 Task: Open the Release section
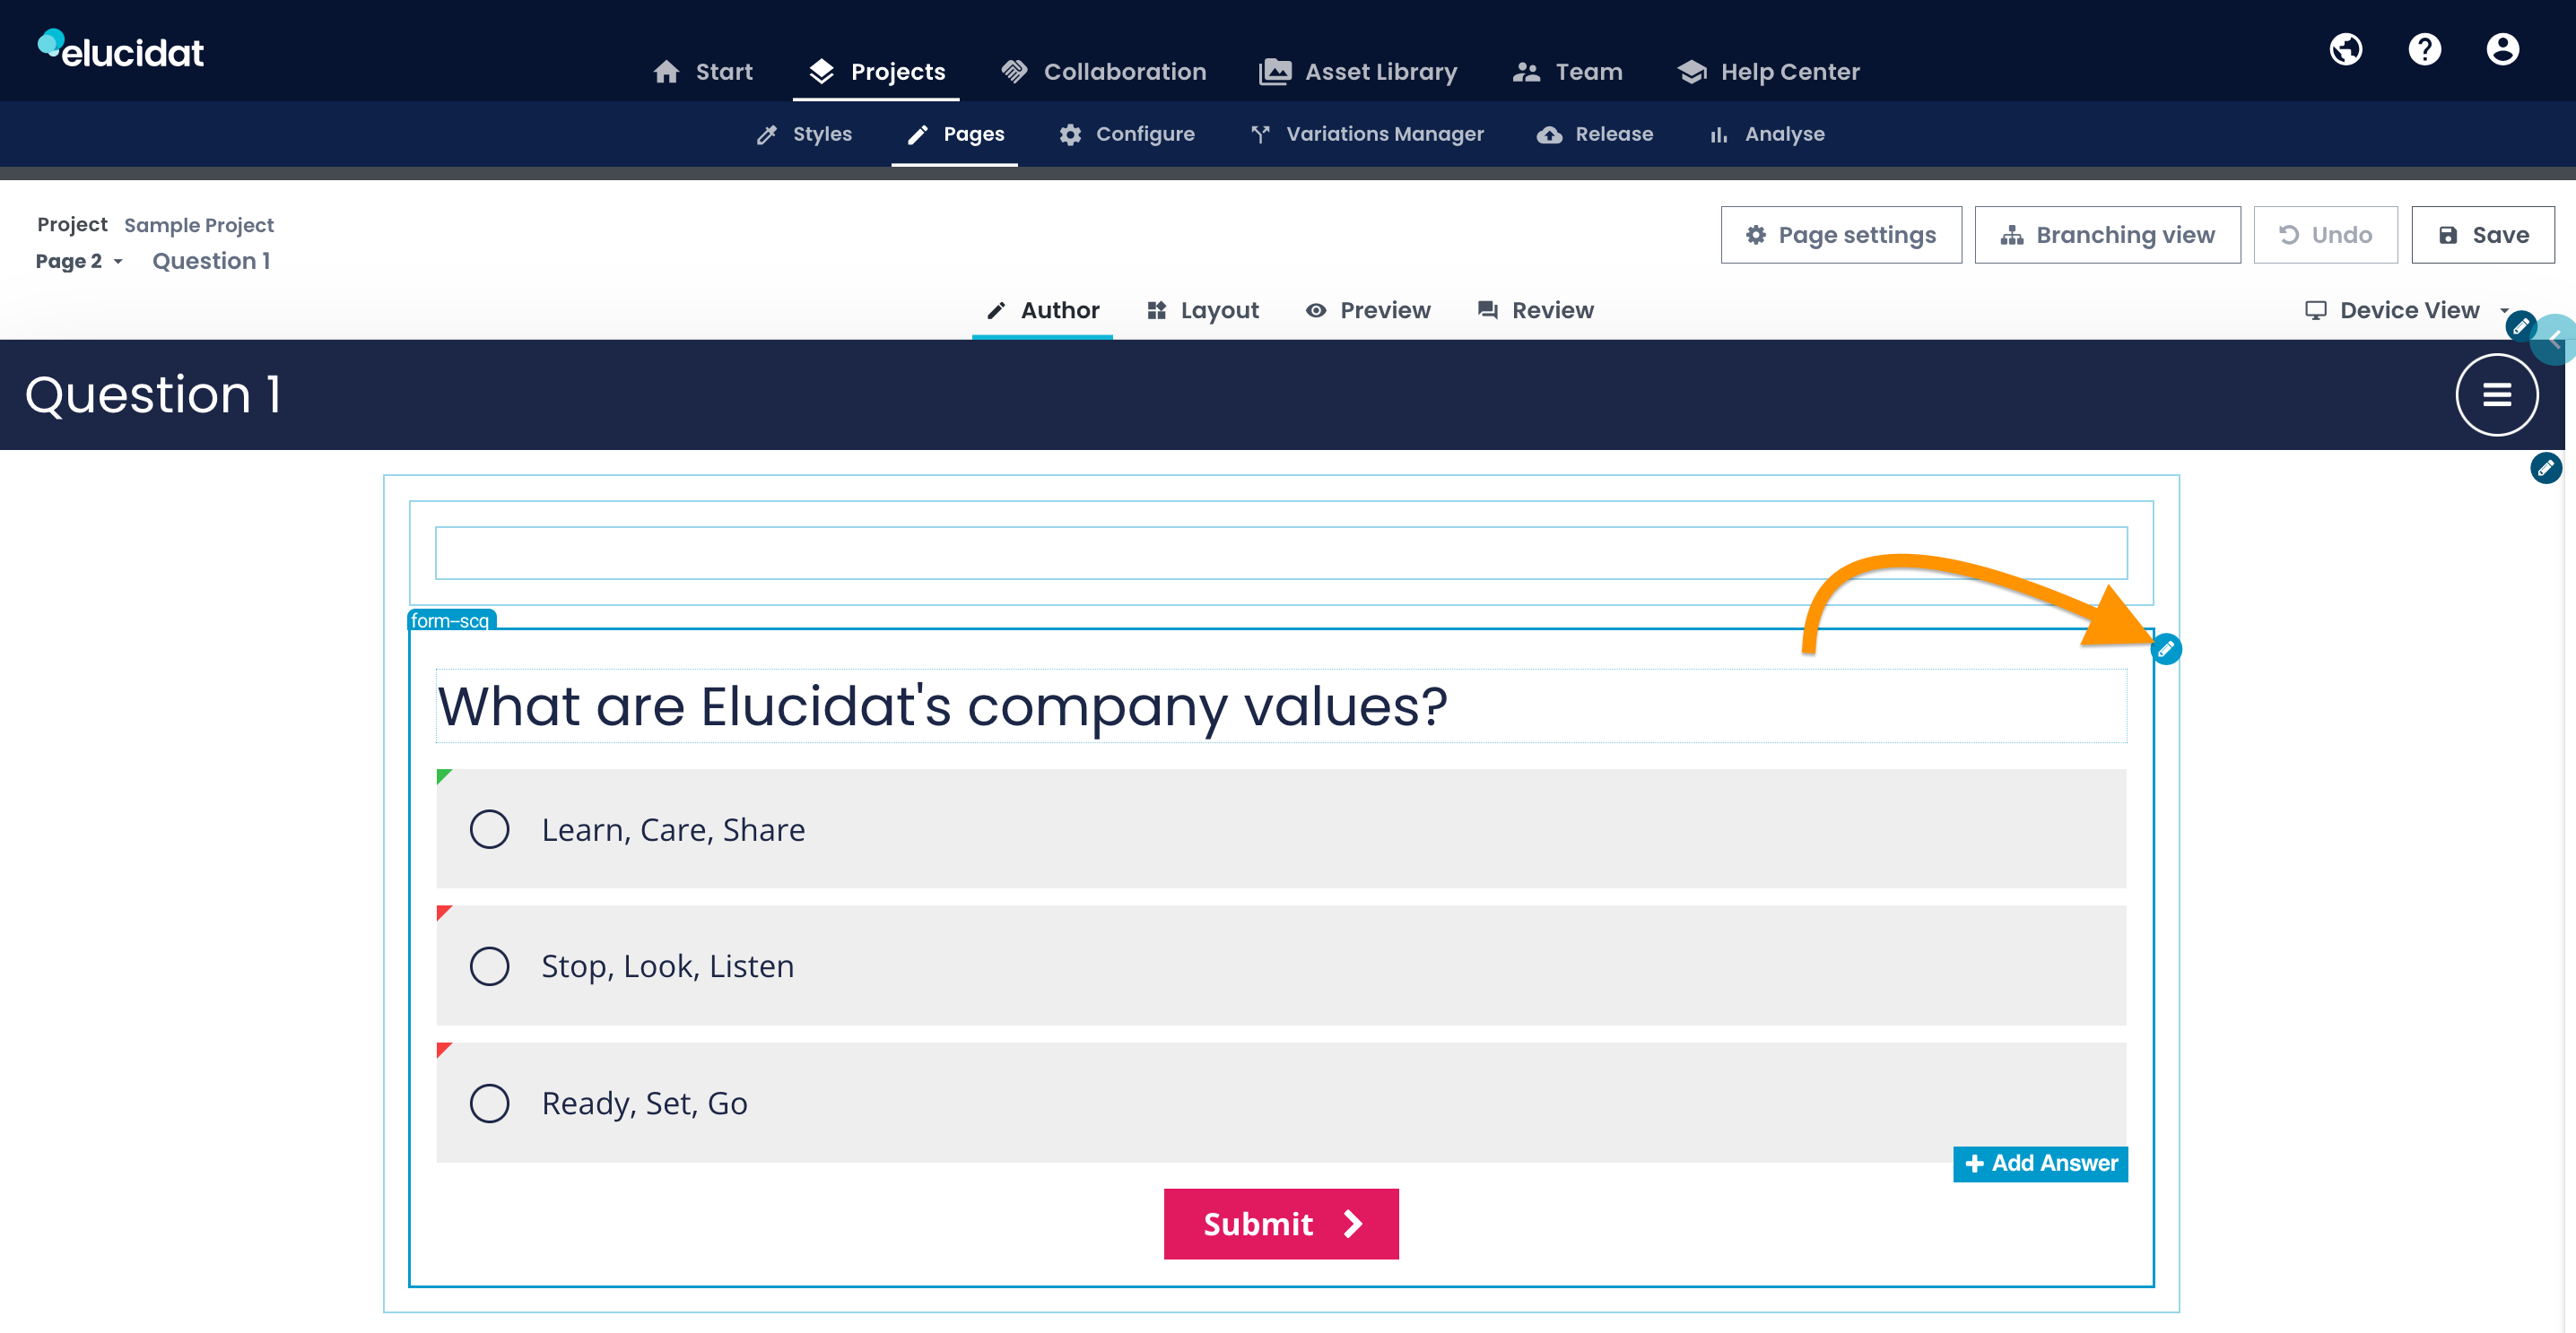tap(1594, 134)
